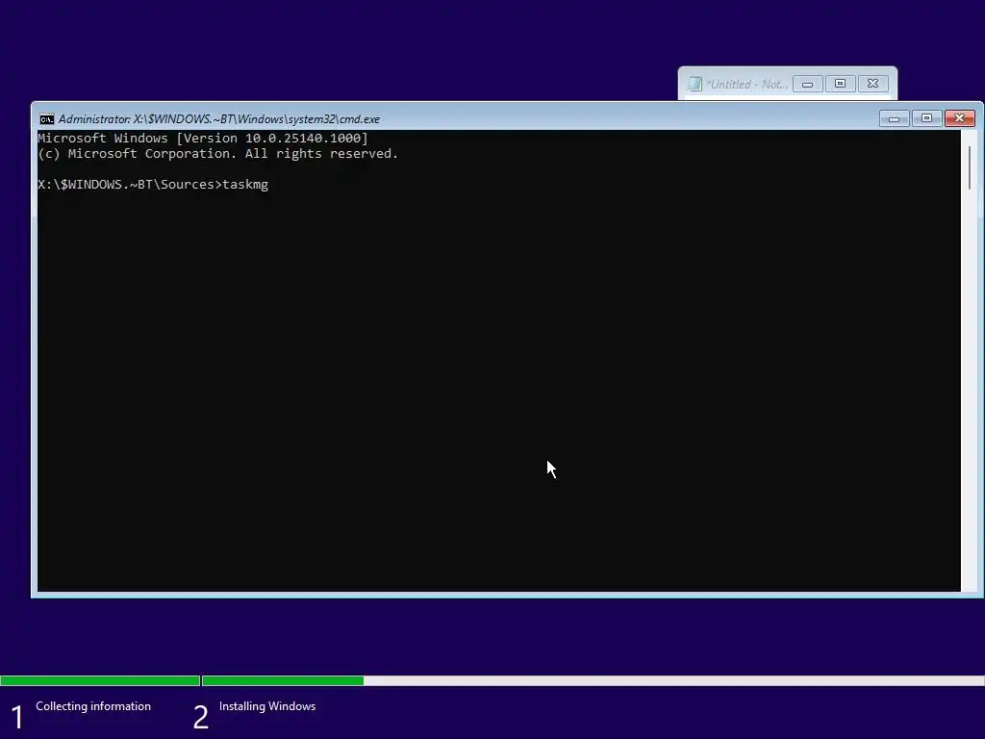The height and width of the screenshot is (739, 985).
Task: Click the typed 'taskmg' command line
Action: tap(153, 184)
